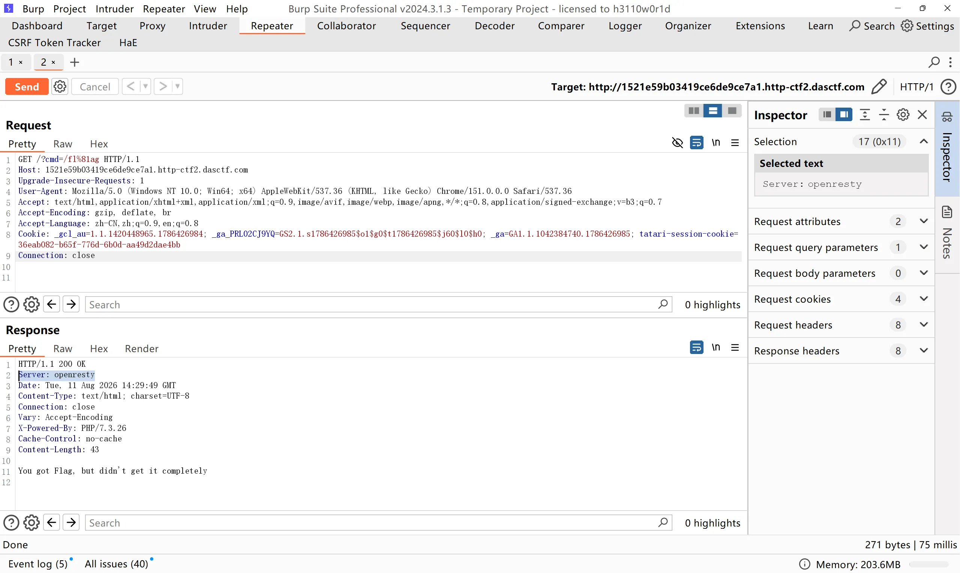Click the request search input field
The width and height of the screenshot is (960, 573).
point(378,304)
